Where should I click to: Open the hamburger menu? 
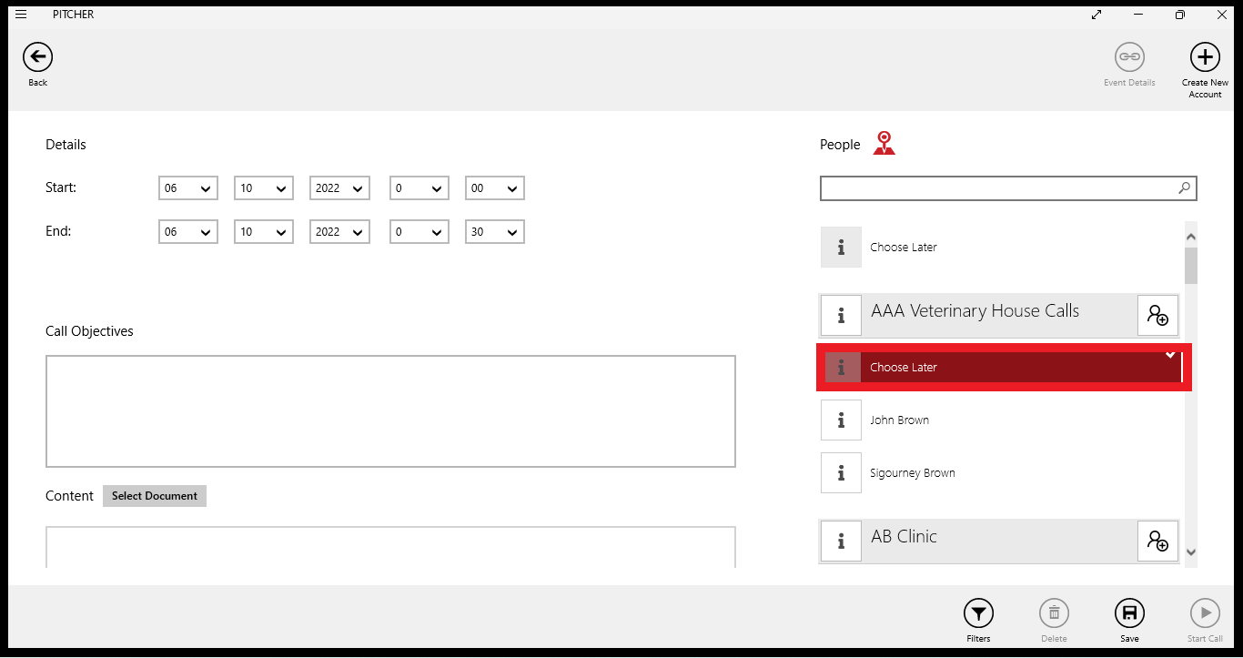pyautogui.click(x=21, y=15)
